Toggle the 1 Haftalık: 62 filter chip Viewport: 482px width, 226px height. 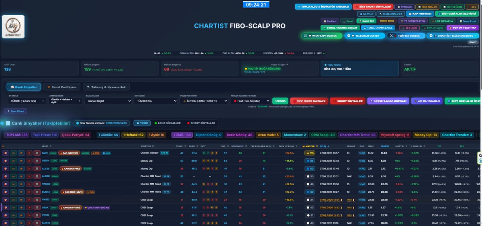[133, 135]
